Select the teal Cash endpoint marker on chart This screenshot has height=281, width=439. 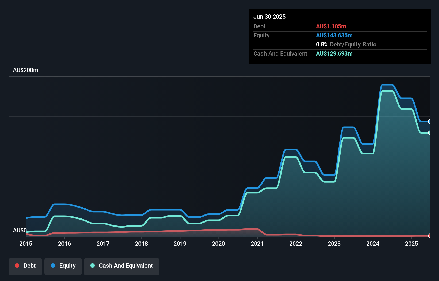pos(430,133)
